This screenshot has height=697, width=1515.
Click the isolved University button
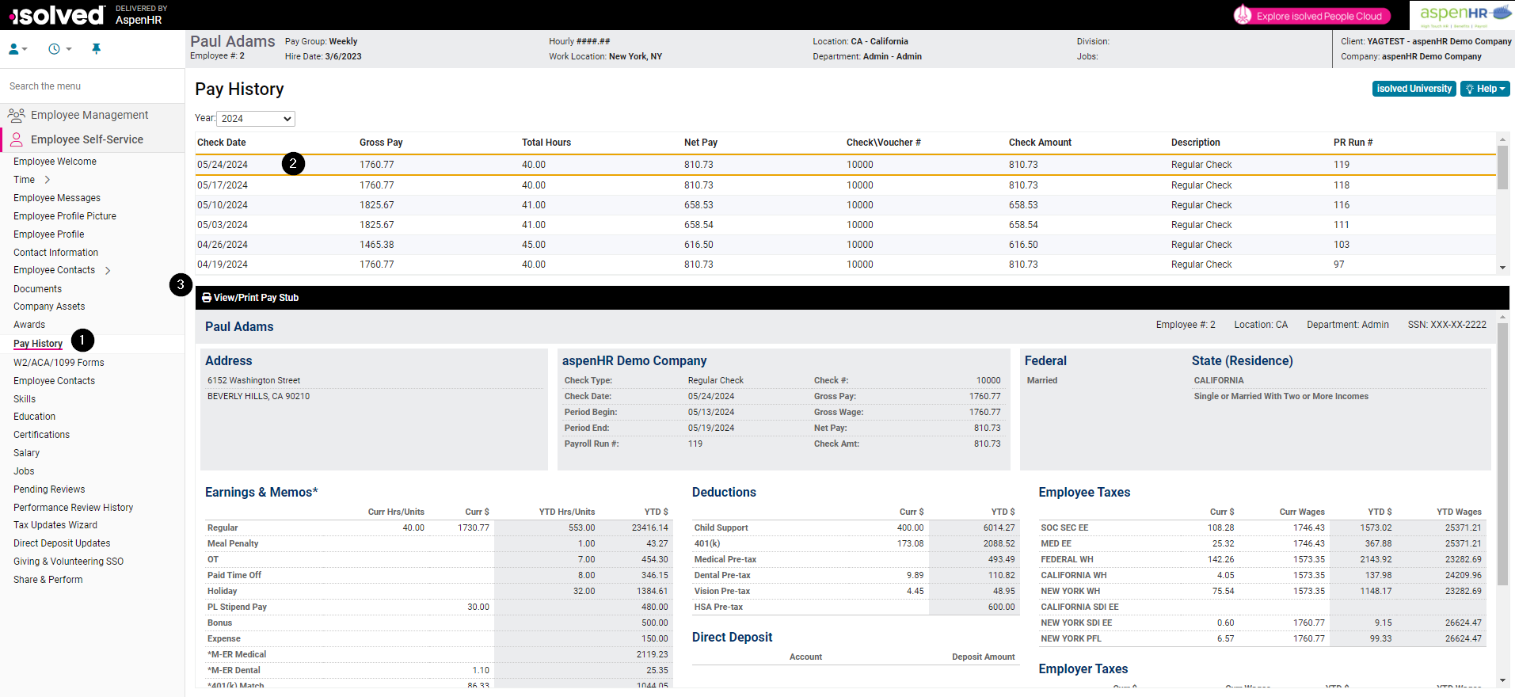click(1414, 89)
